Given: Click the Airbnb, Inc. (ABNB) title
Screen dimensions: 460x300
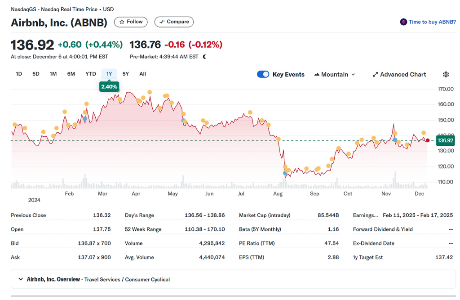Looking at the screenshot, I should tap(59, 22).
